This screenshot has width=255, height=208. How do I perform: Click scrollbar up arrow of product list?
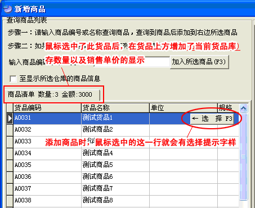(x=243, y=108)
